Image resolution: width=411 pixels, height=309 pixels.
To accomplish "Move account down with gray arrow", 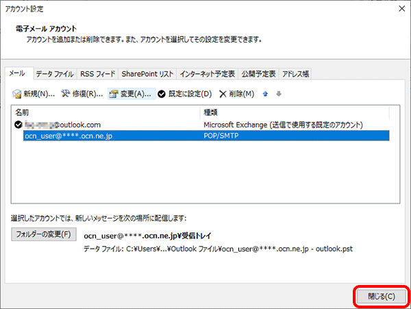I will tap(278, 94).
